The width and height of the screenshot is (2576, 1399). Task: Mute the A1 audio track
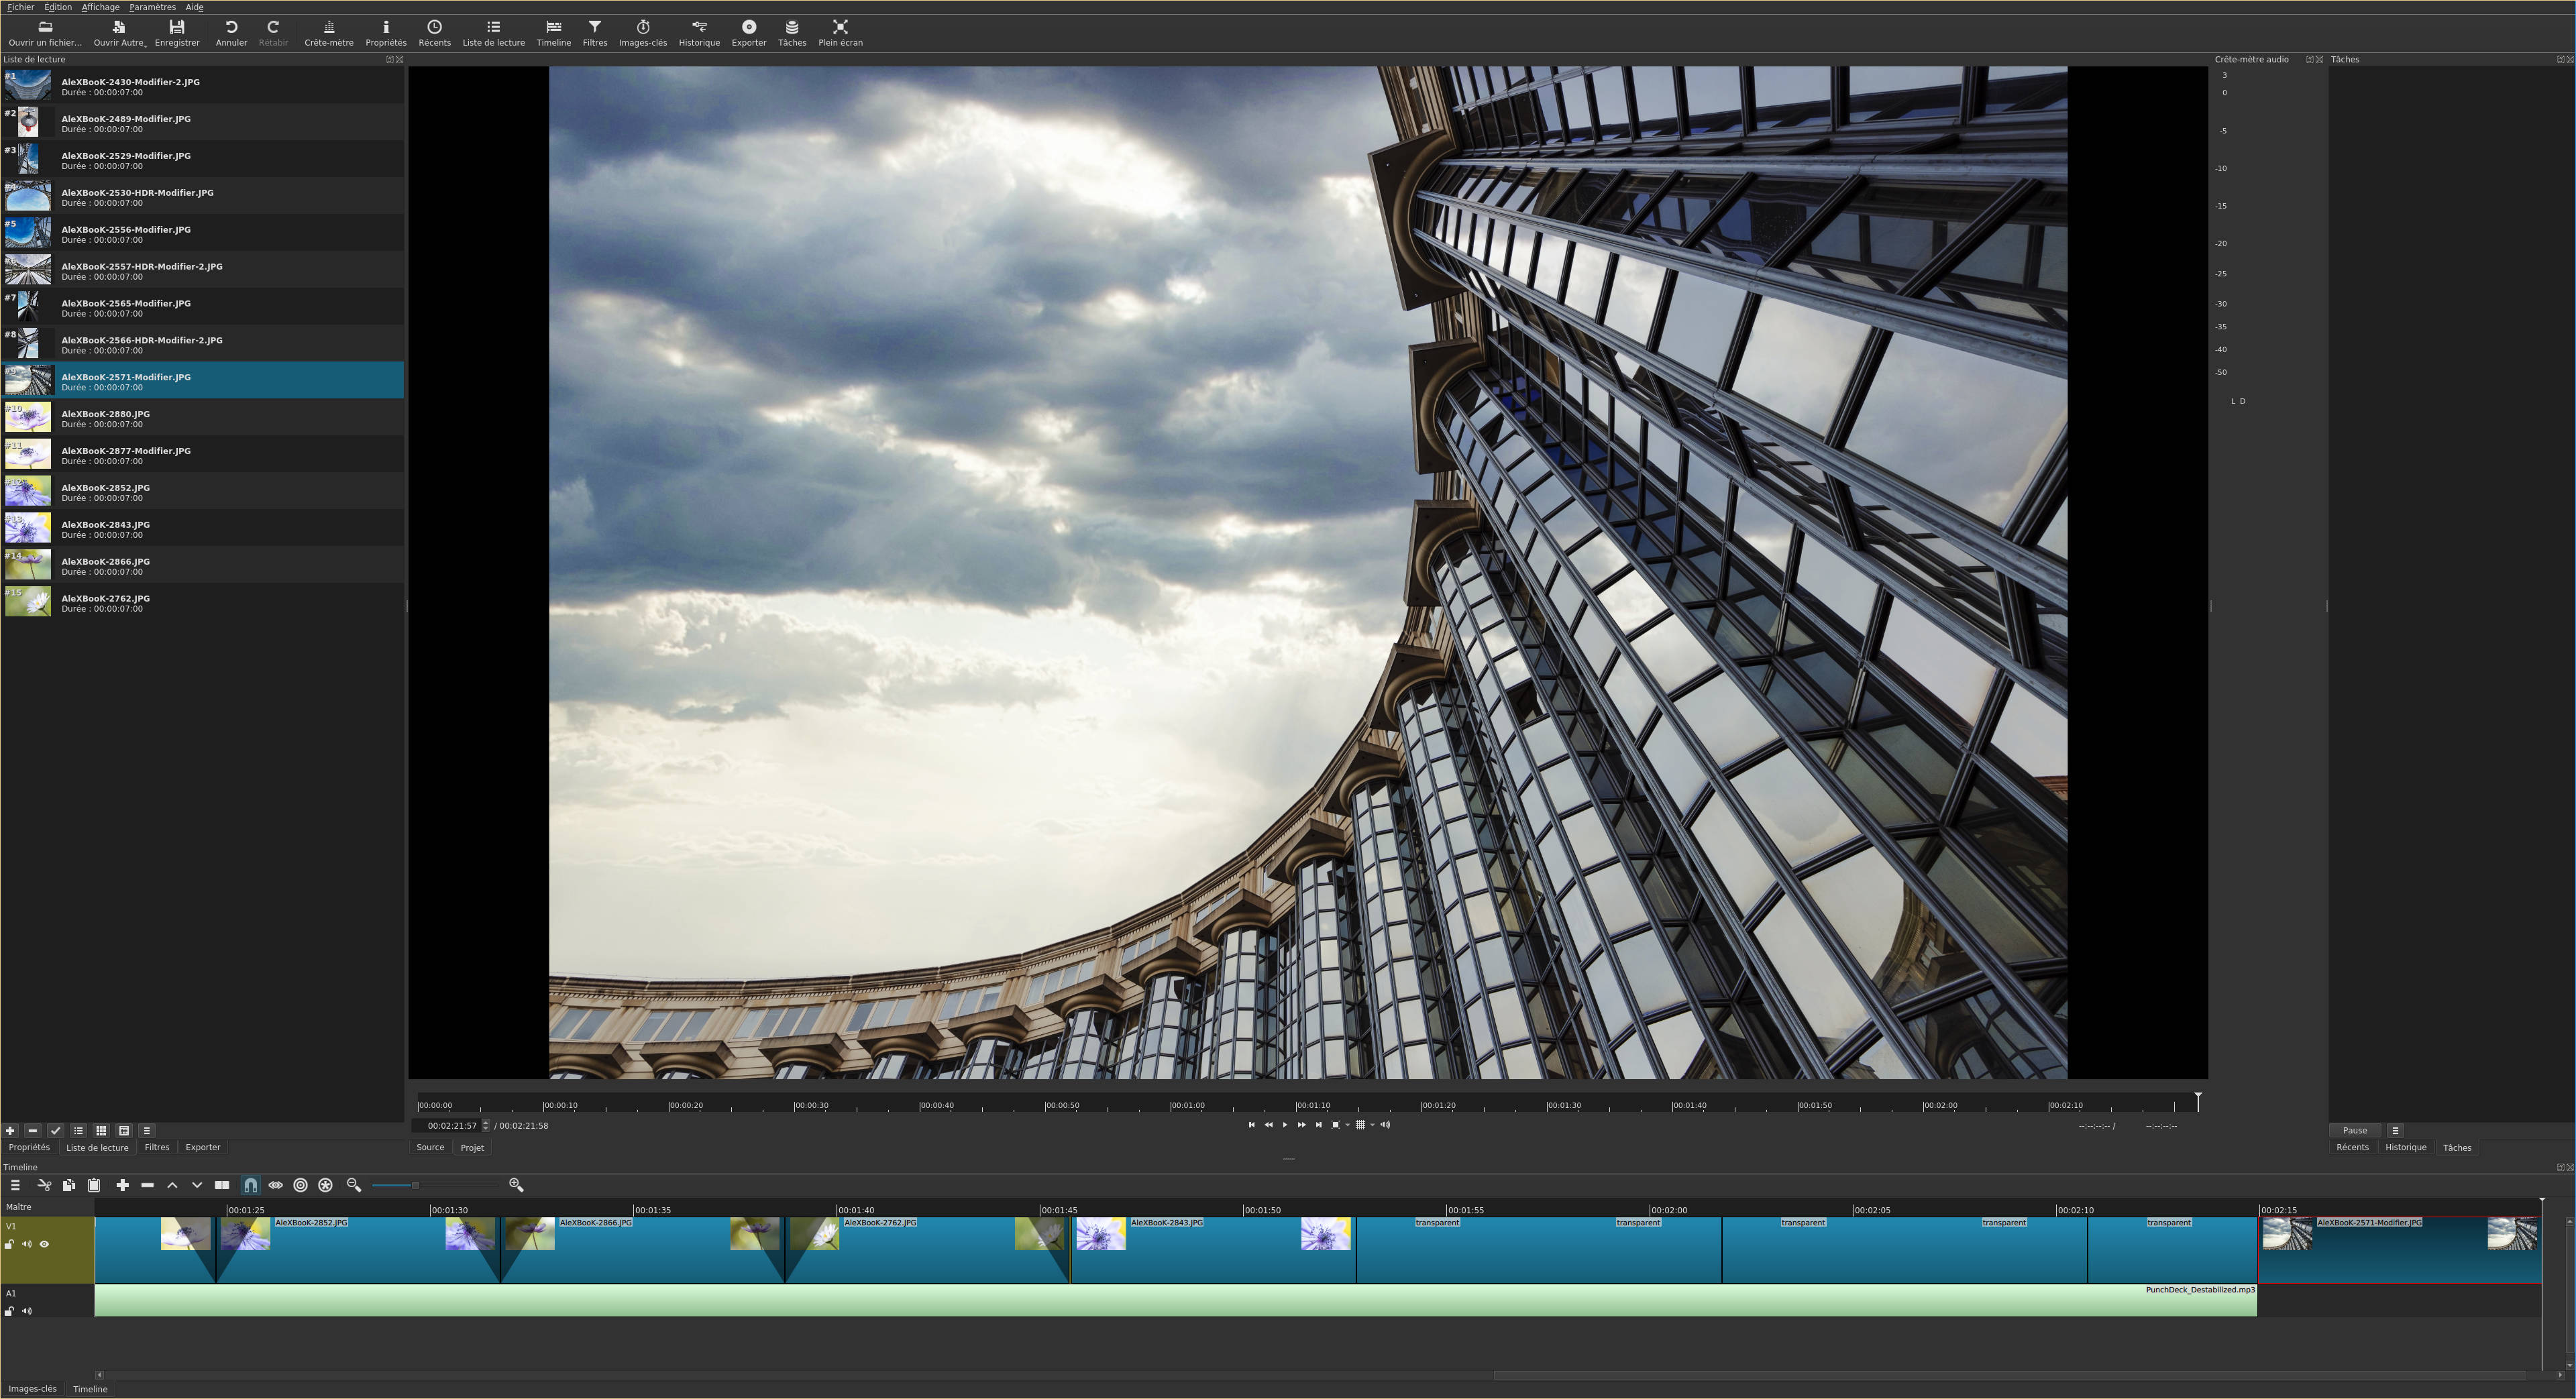27,1311
